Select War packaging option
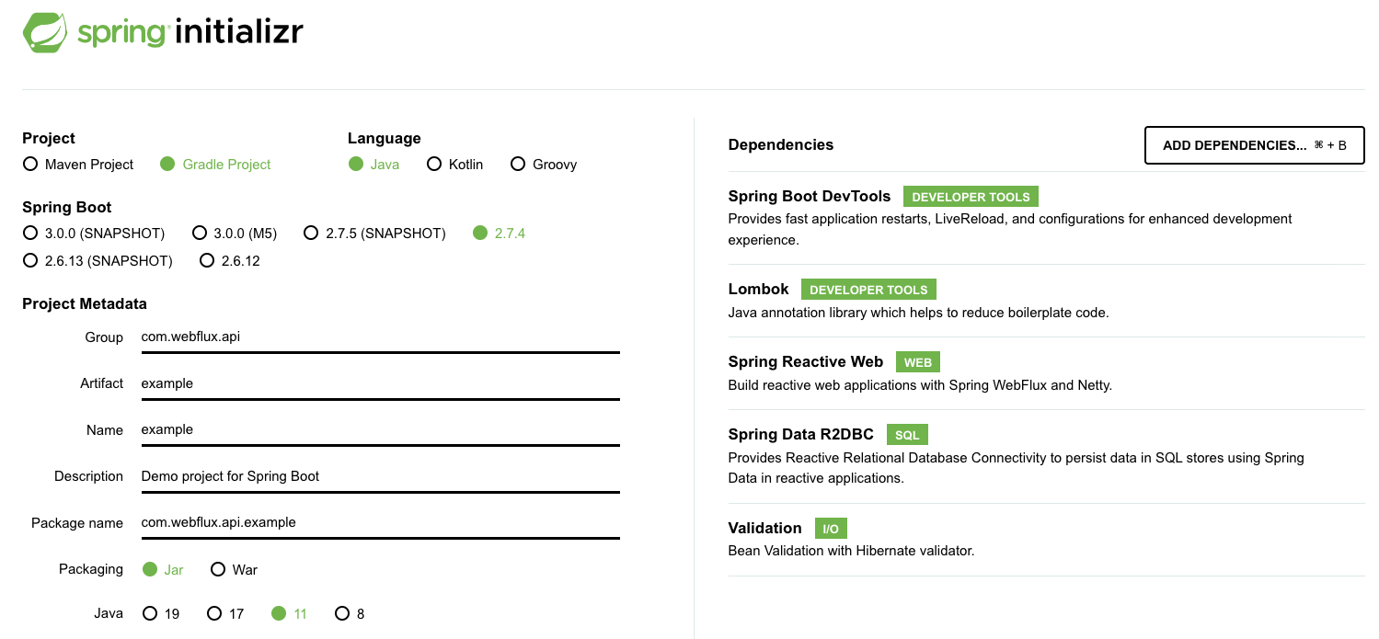The height and width of the screenshot is (639, 1379). point(234,570)
